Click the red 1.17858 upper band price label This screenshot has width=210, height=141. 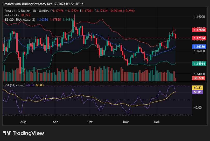(x=200, y=30)
